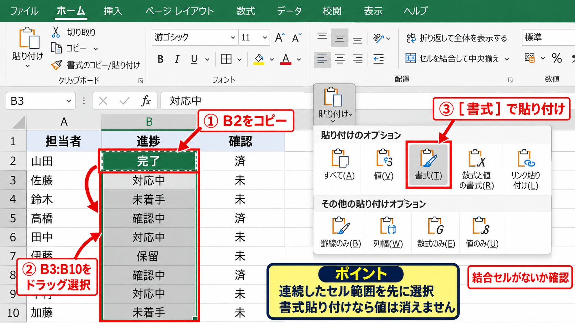Click the floating 貼り付け button above the menu

pos(334,104)
